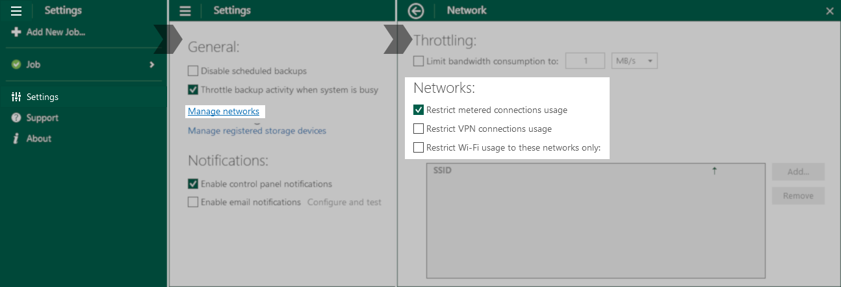Click the hamburger icon in the Settings panel

click(185, 10)
